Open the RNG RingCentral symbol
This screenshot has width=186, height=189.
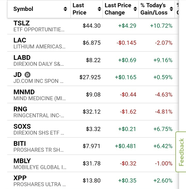tap(20, 109)
